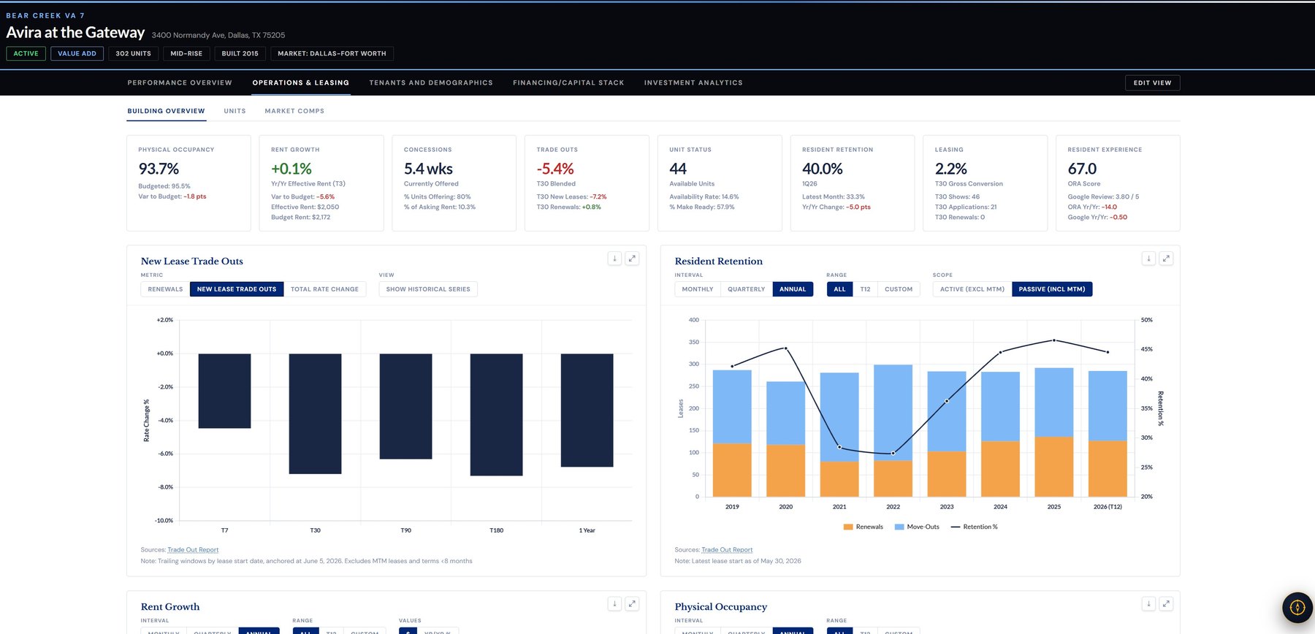Open Trade Out Report link under Trade Outs

click(x=193, y=550)
